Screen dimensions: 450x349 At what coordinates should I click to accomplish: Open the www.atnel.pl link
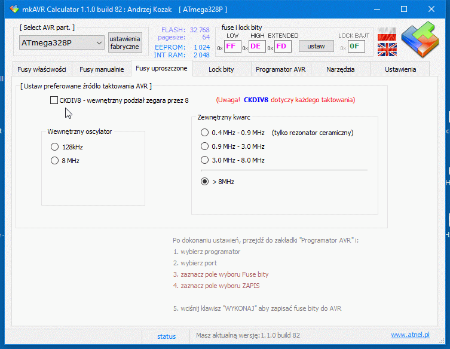click(x=410, y=335)
